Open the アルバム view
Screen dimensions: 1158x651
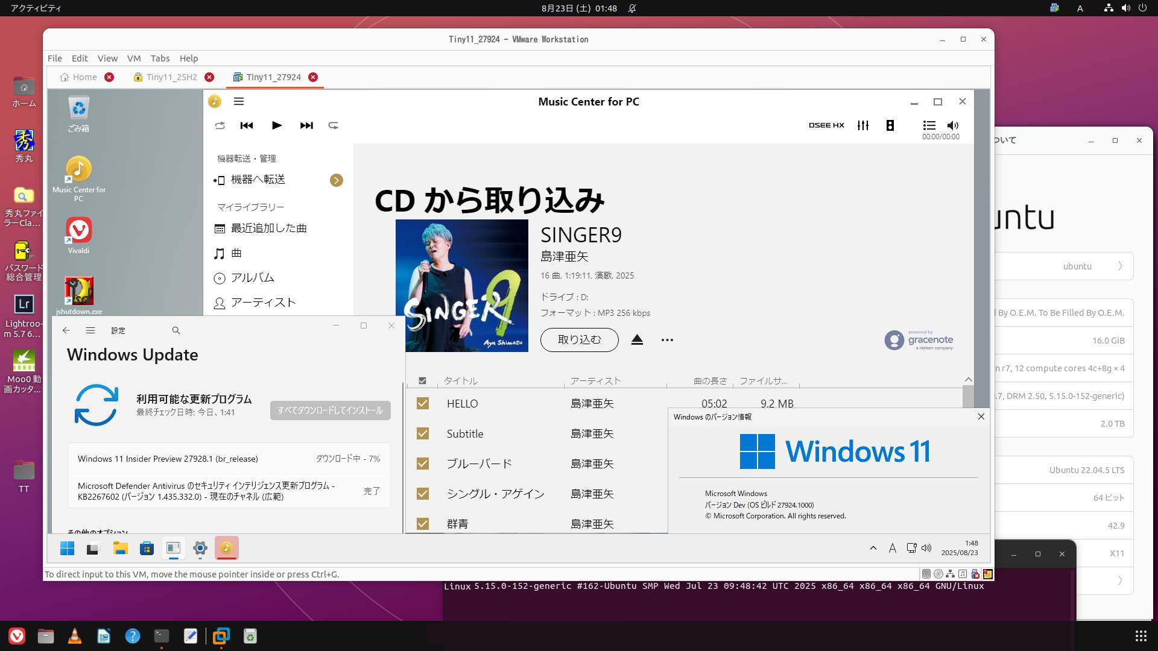244,278
